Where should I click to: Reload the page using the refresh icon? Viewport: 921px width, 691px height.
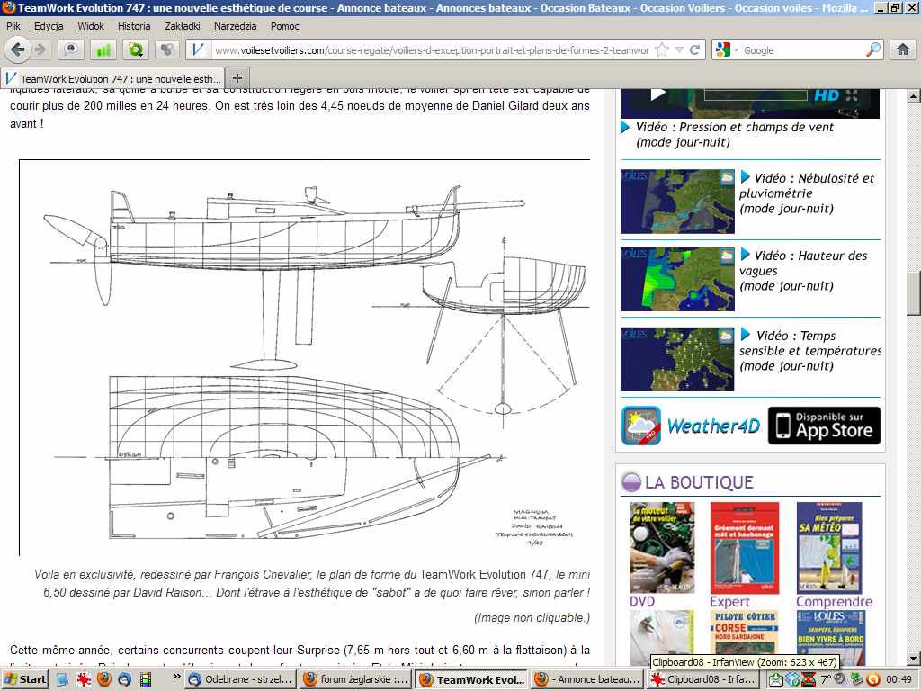[x=694, y=50]
